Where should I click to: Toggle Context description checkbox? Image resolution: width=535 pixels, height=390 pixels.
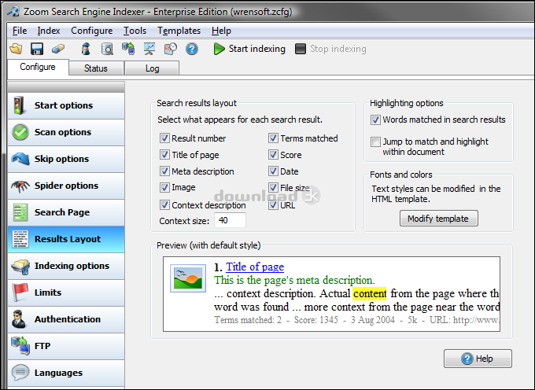point(164,205)
